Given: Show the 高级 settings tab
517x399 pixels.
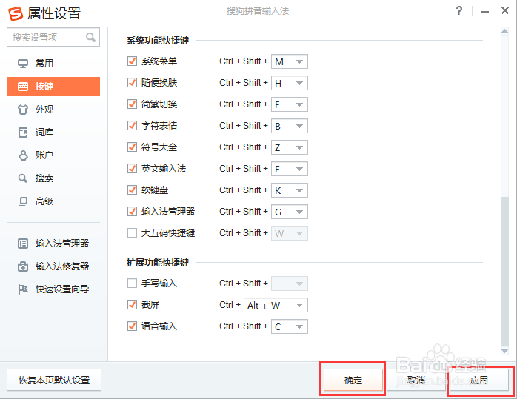Looking at the screenshot, I should tap(53, 201).
